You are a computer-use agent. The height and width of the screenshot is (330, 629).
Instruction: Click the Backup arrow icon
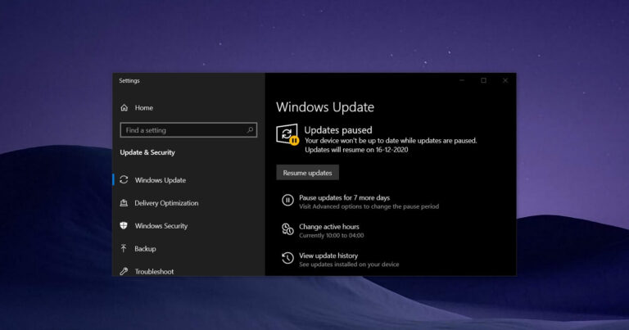pyautogui.click(x=124, y=249)
